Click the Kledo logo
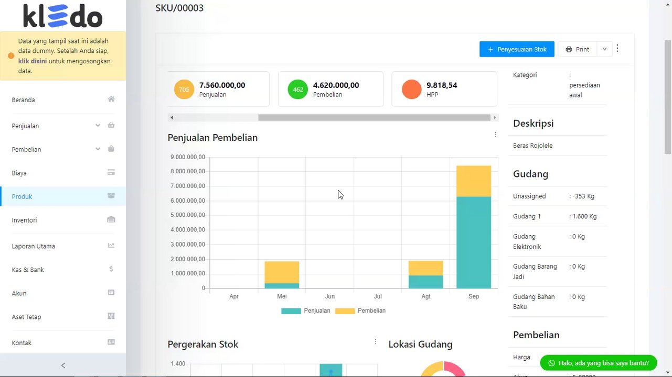 (x=63, y=16)
